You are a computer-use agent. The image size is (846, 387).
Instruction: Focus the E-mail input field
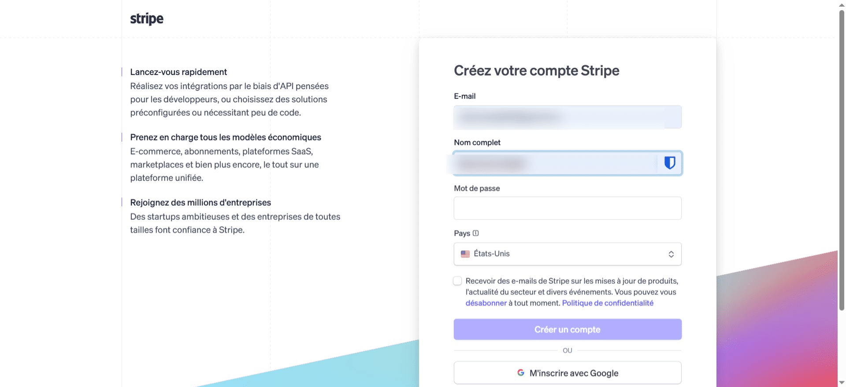coord(568,117)
